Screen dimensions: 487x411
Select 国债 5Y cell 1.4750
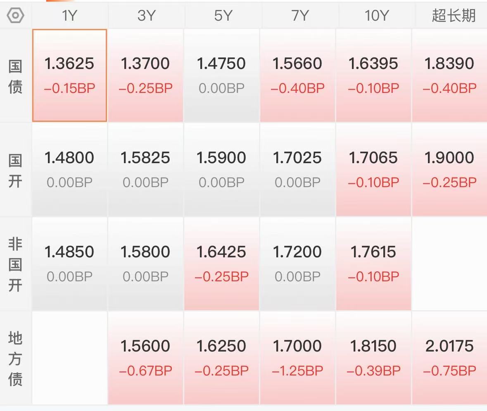click(x=221, y=75)
